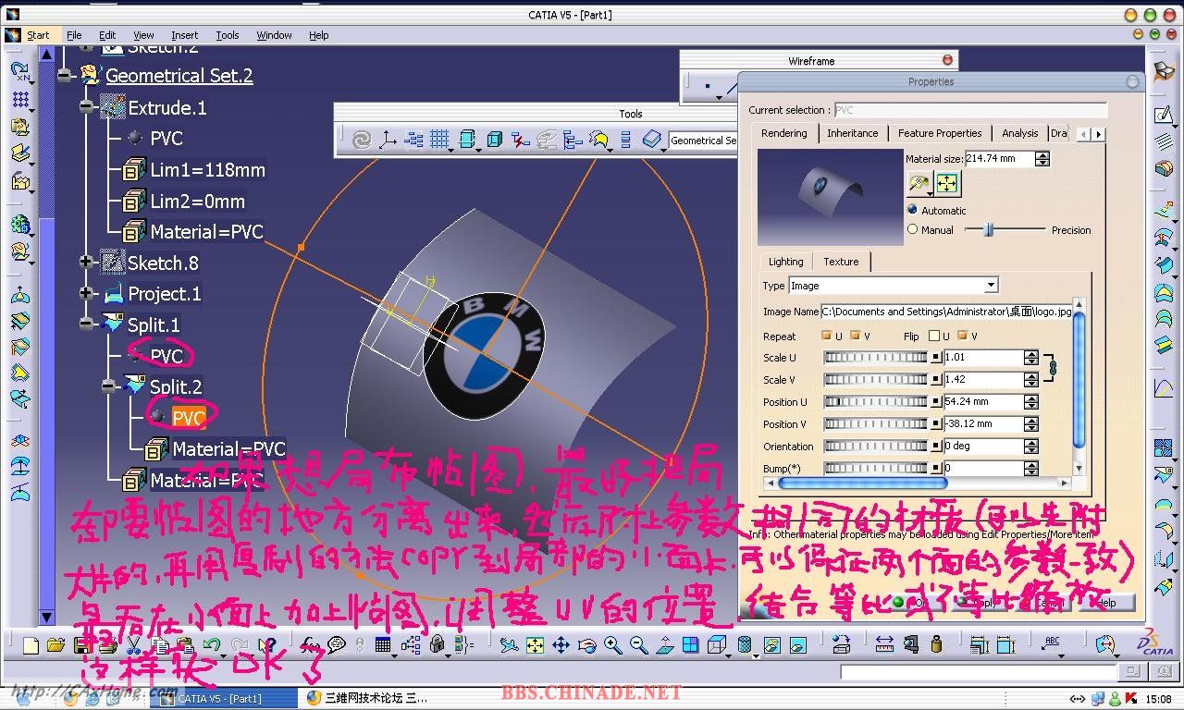Click the fit texture arrows icon in Properties

pyautogui.click(x=947, y=184)
